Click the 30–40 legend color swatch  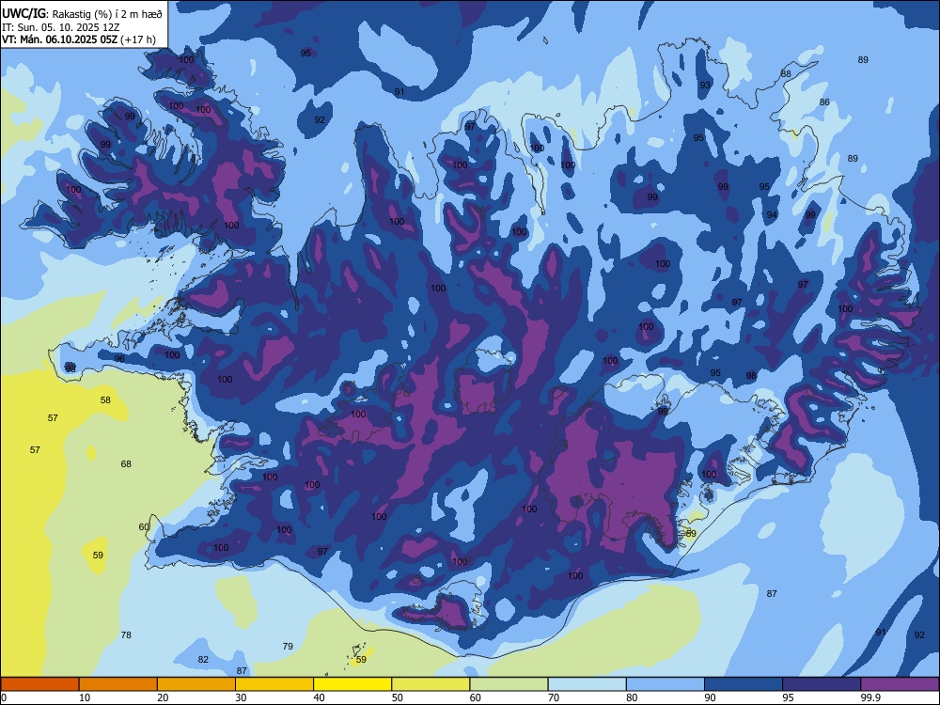(274, 684)
